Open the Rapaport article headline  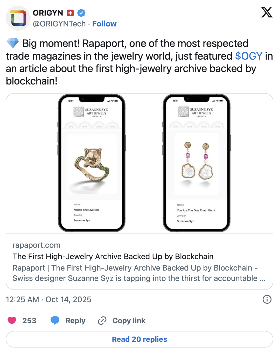[113, 256]
